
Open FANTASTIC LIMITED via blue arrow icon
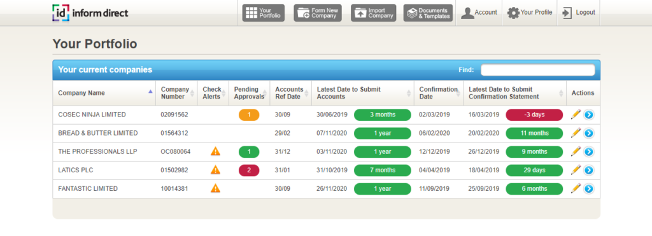(x=588, y=189)
